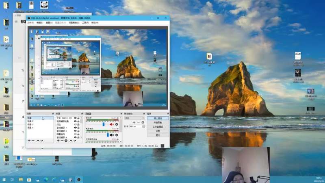
Task: Move the selected source down
Action: pyautogui.click(x=75, y=141)
